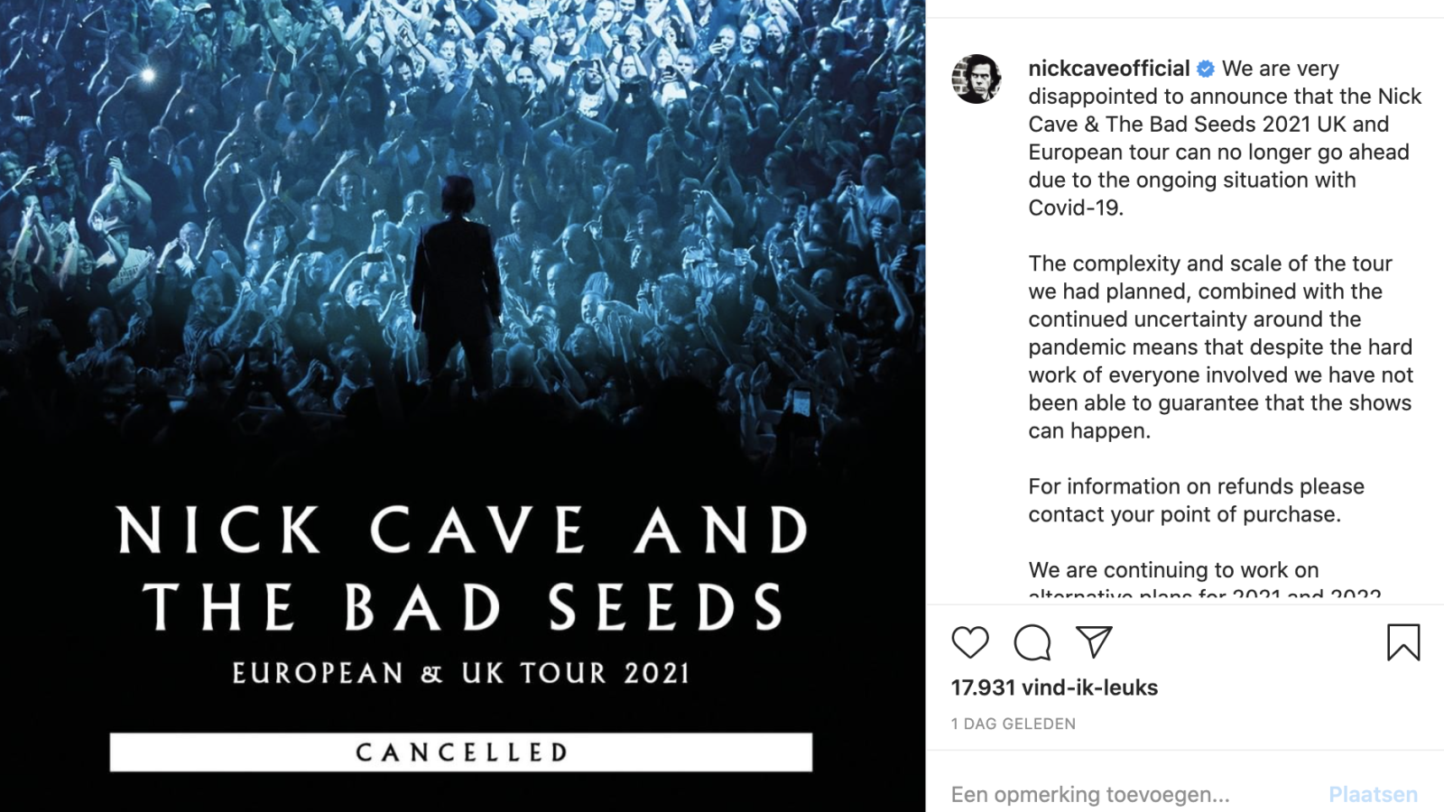Click the 'EUROPEAN & UK TOUR 2021' subtitle
Viewport: 1444px width, 812px height.
[x=461, y=673]
